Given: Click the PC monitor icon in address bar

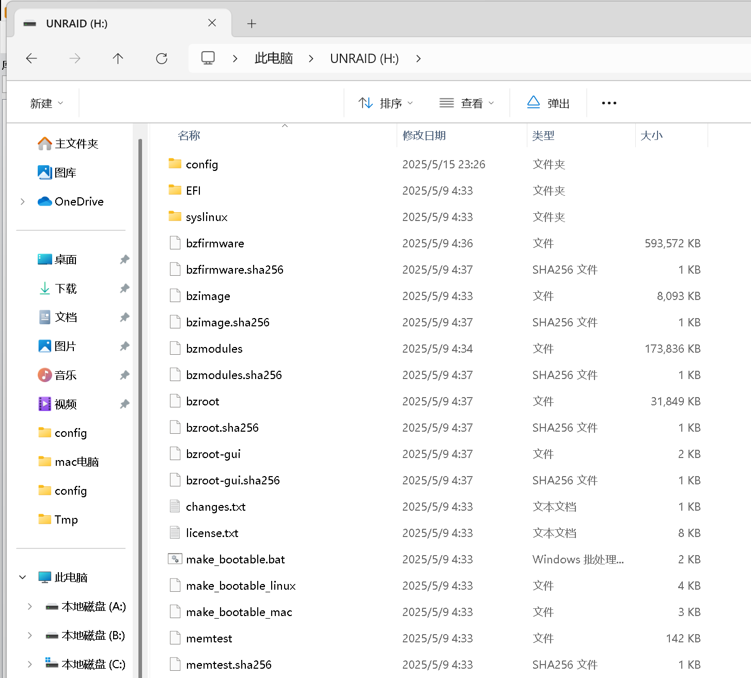Looking at the screenshot, I should (208, 58).
